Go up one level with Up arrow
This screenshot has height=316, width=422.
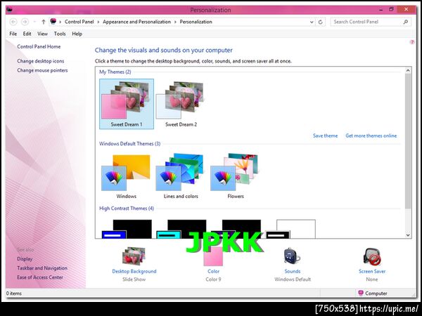44,22
